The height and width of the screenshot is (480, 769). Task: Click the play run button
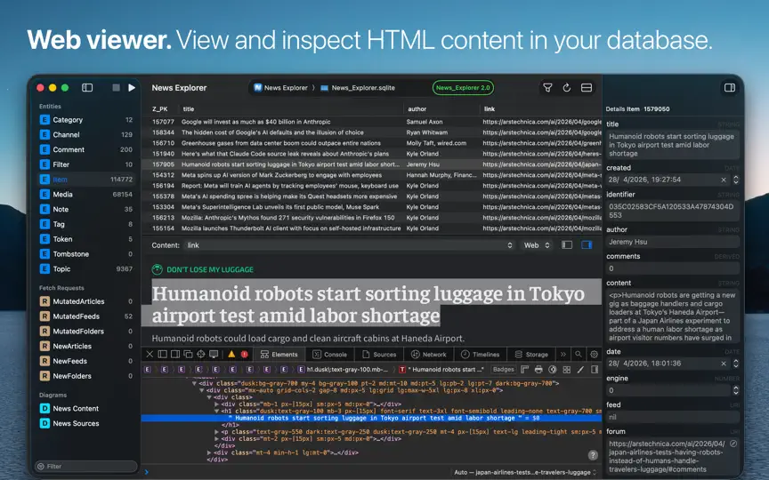point(132,88)
